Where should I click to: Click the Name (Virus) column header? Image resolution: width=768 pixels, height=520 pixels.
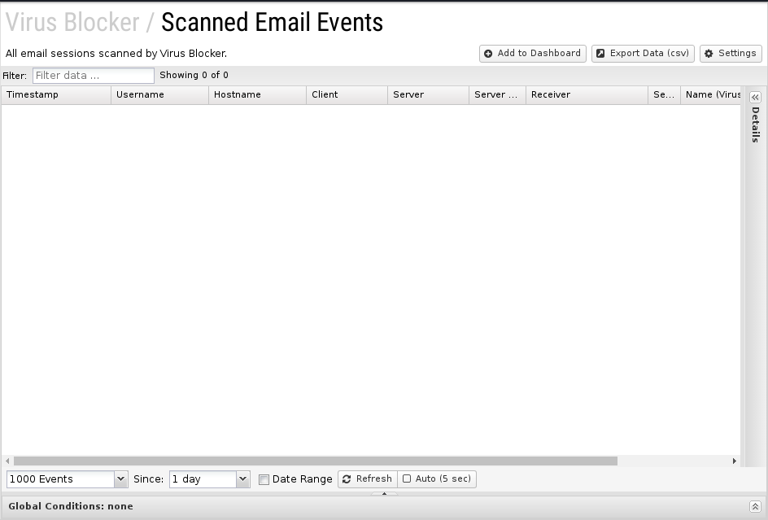(711, 94)
